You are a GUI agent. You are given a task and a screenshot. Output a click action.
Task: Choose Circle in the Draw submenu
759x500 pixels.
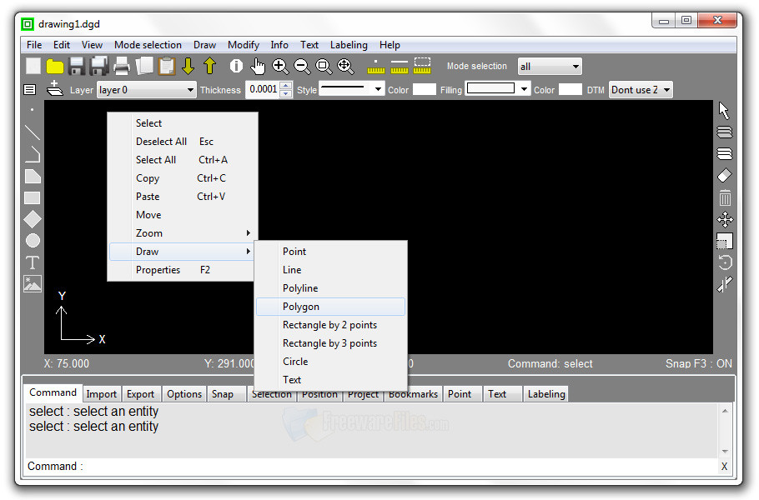(x=330, y=362)
